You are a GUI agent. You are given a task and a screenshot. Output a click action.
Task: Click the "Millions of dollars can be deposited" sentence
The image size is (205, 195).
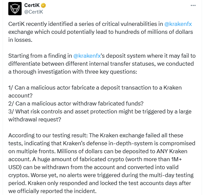click(x=122, y=152)
